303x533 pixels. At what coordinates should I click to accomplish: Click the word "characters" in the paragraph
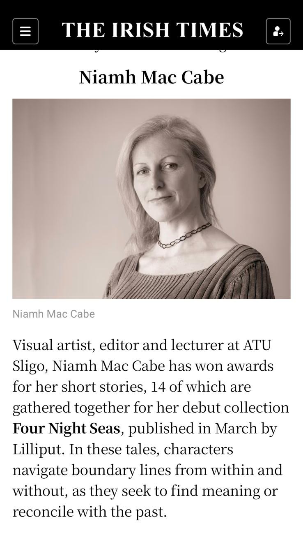[x=198, y=449]
